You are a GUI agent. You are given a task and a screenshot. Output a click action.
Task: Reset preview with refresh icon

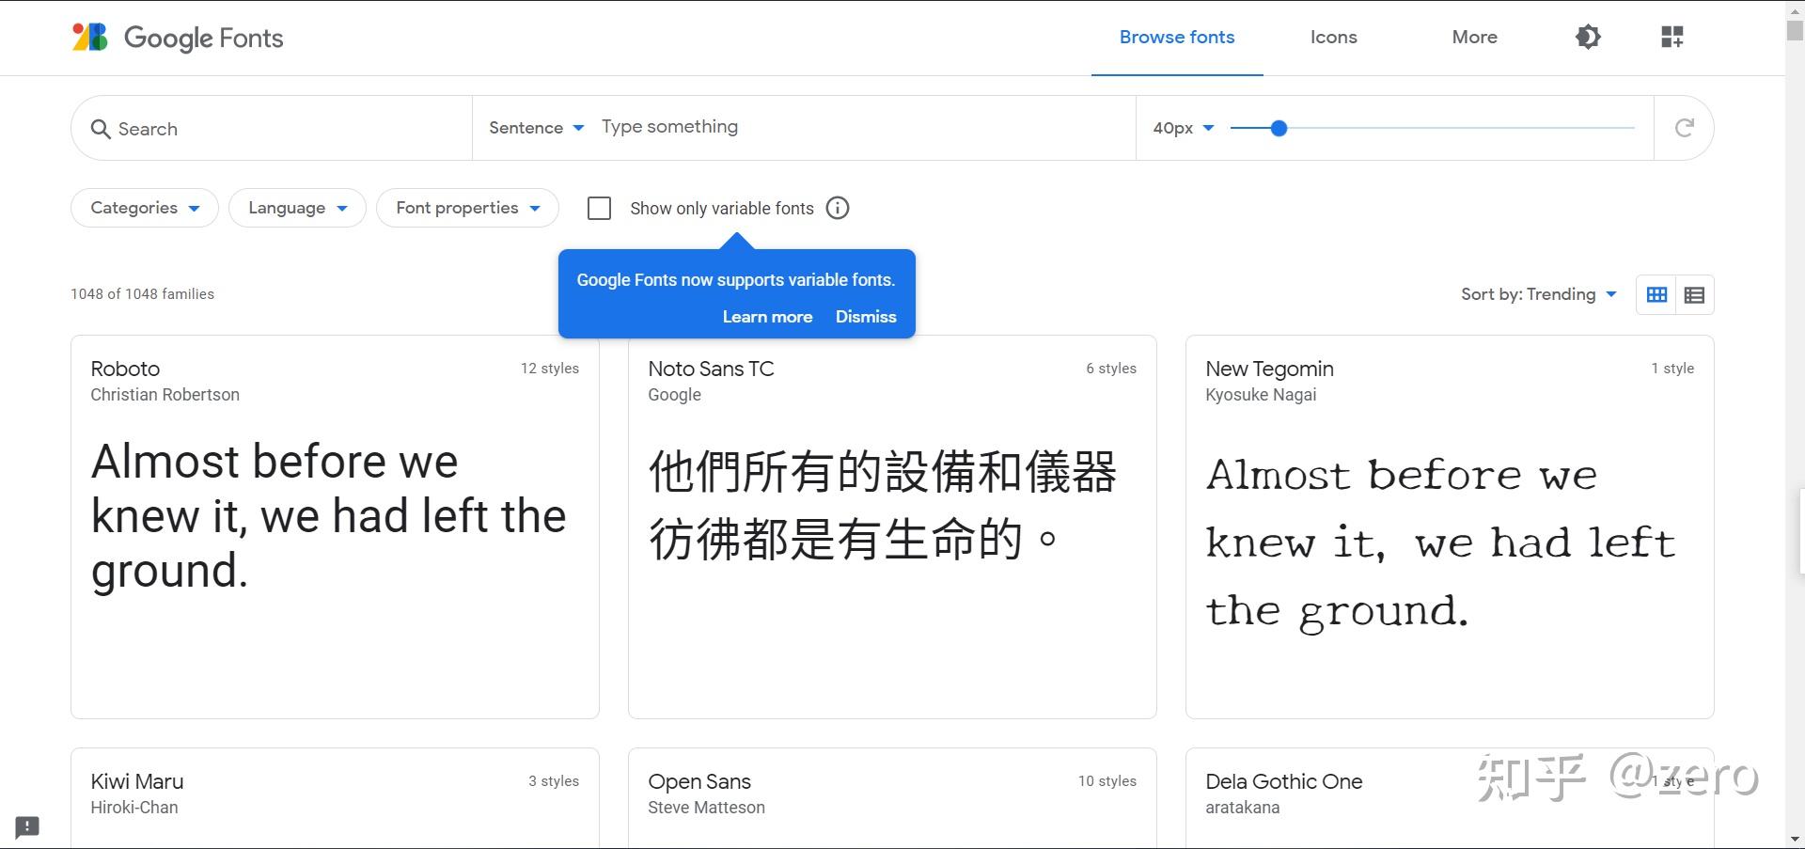1684,127
